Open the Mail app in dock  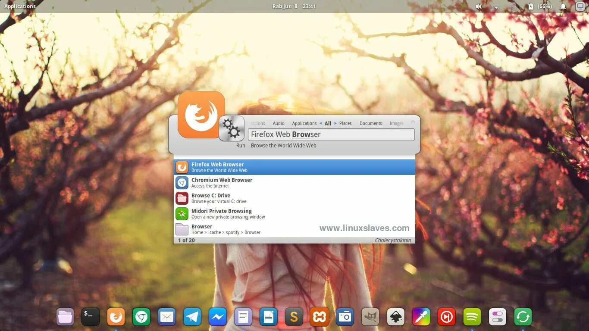click(167, 317)
